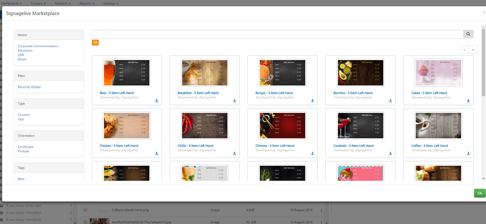Click download icon for Burger template
This screenshot has height=224, width=486.
pos(313,100)
